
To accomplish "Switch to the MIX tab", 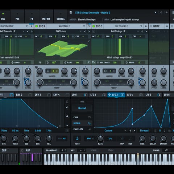I will click(x=17, y=17).
